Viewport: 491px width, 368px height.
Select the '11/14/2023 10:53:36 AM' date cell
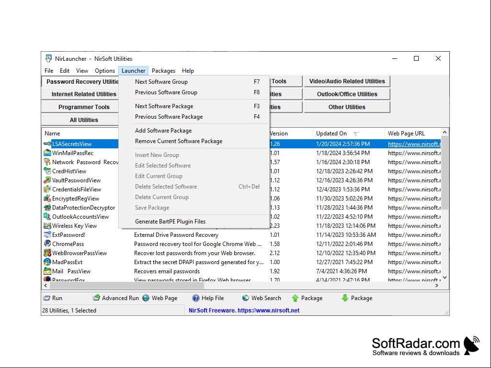346,234
